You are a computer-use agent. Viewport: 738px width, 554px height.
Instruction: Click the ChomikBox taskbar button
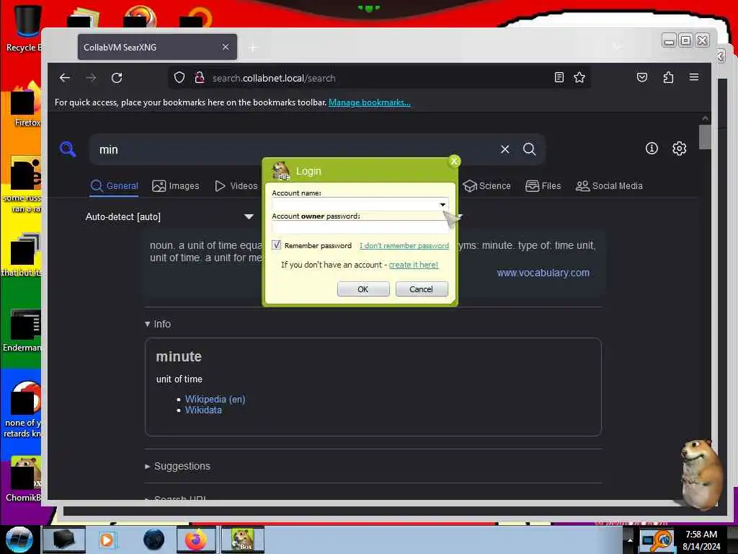(243, 540)
